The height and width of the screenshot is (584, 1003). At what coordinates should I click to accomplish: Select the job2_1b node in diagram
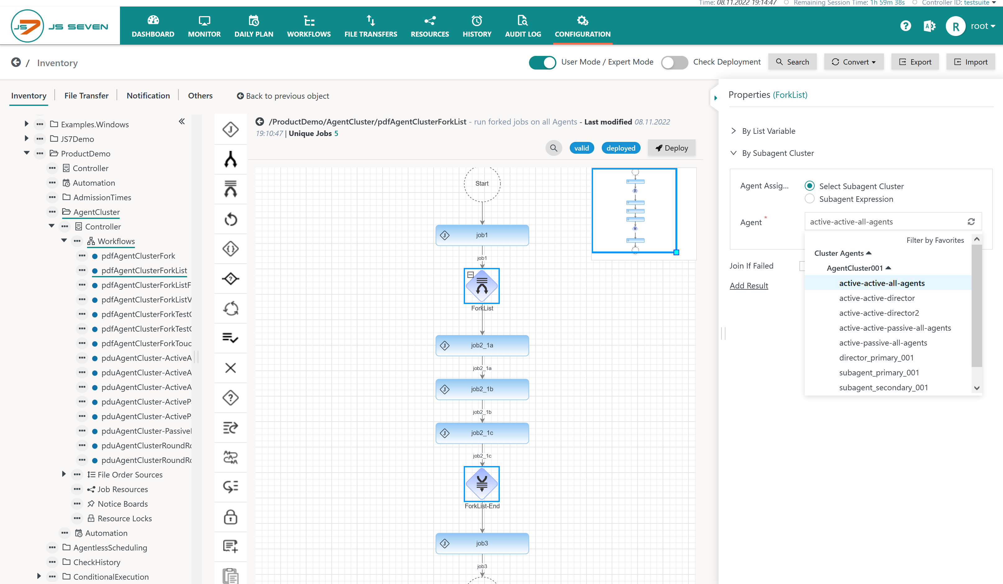point(481,389)
